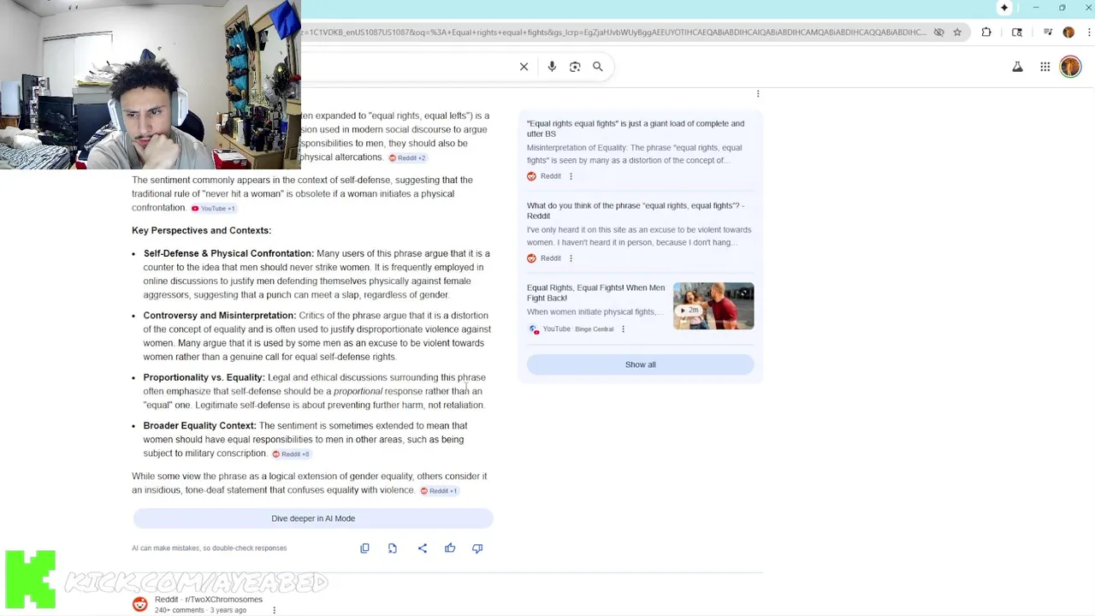Open the Chrome three-dot menu
Screen dimensions: 1095x616
(x=1088, y=33)
